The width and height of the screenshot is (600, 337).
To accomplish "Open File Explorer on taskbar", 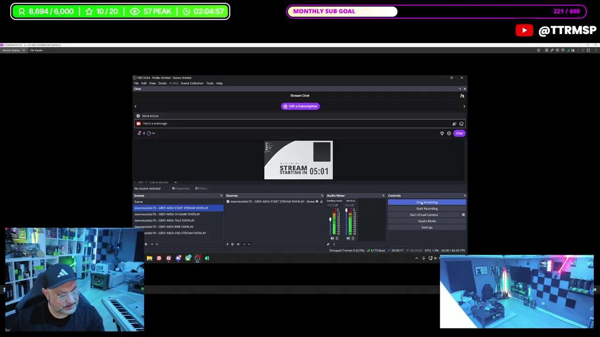I will coord(149,258).
